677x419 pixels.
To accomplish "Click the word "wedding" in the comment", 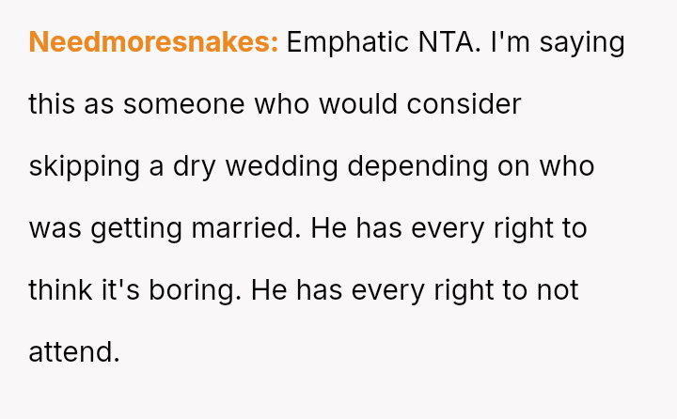I will pyautogui.click(x=281, y=166).
